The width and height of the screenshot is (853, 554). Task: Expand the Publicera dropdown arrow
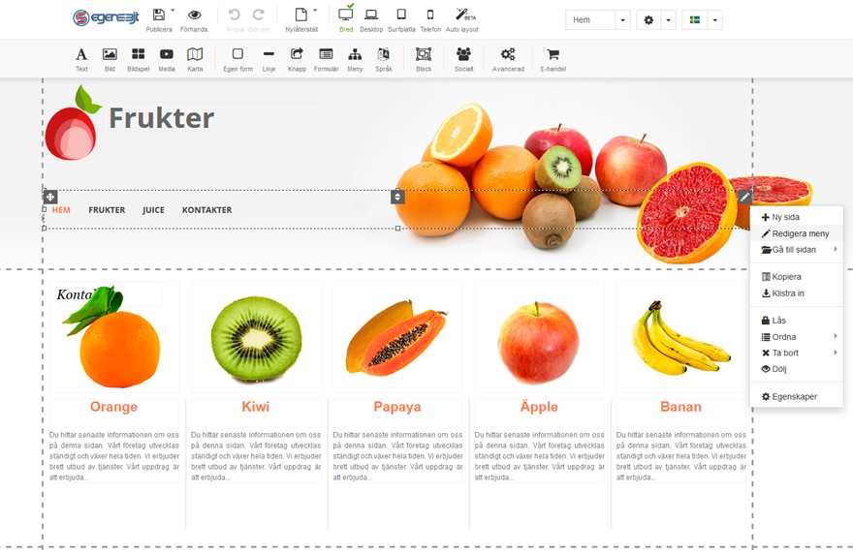coord(173,11)
